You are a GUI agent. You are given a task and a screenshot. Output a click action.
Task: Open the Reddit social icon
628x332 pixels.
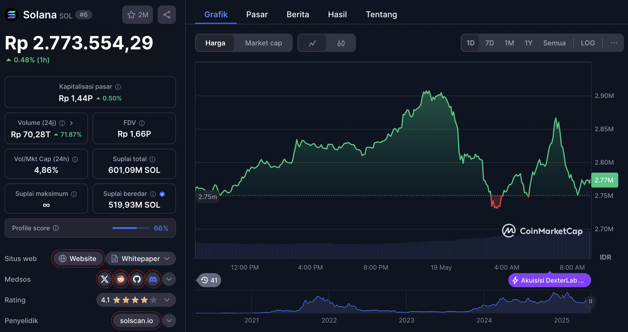coord(121,279)
